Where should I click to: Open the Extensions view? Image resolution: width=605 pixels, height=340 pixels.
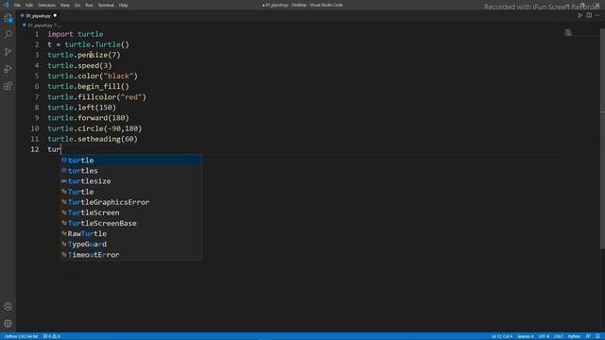click(x=8, y=86)
